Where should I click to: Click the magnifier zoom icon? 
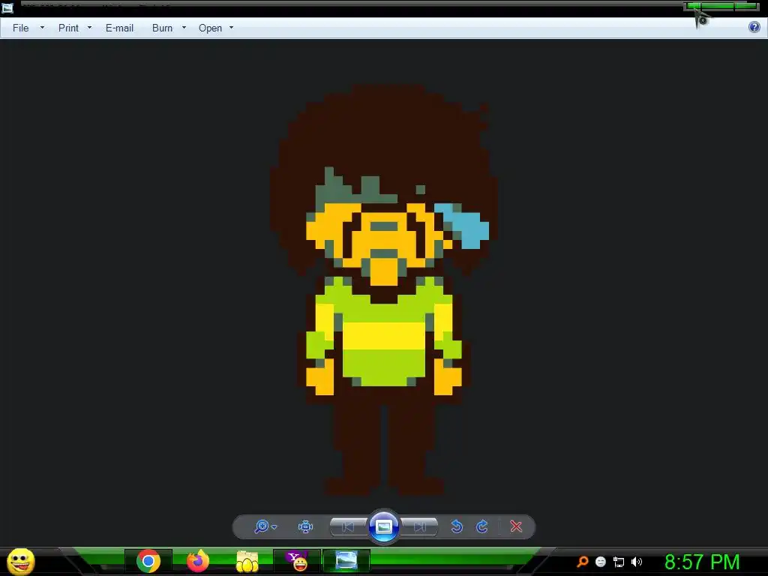[262, 526]
